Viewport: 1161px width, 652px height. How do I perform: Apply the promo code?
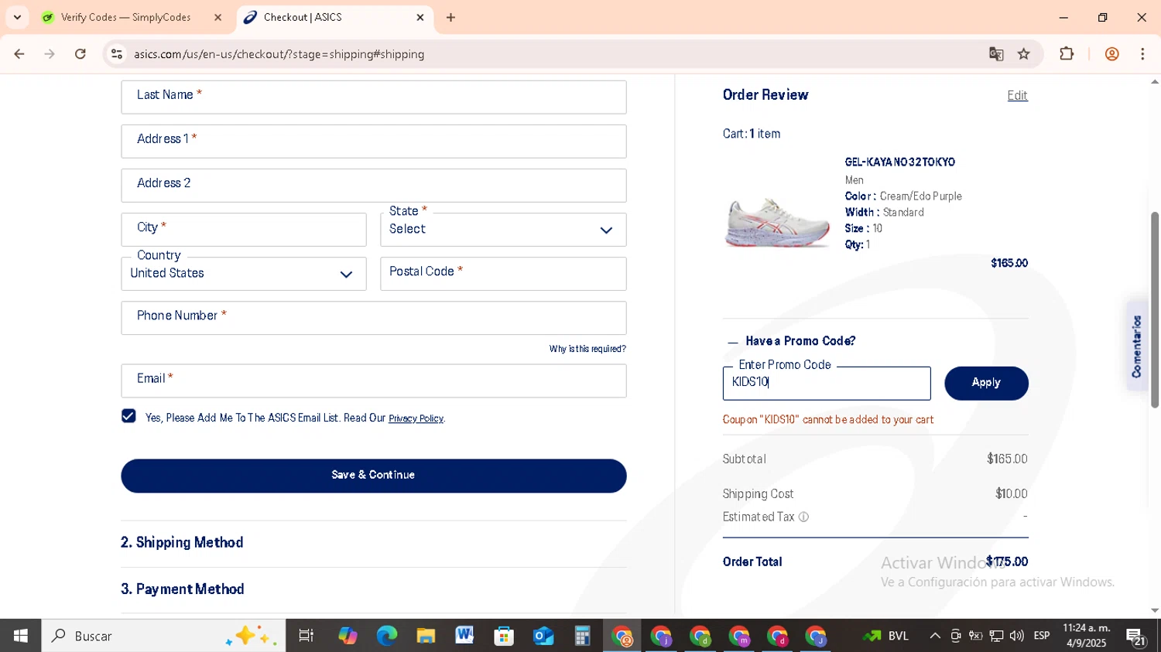[x=986, y=384]
